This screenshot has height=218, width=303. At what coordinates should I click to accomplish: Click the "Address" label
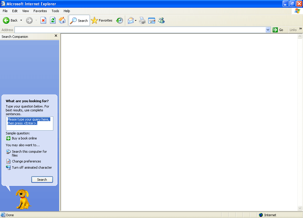[7, 30]
